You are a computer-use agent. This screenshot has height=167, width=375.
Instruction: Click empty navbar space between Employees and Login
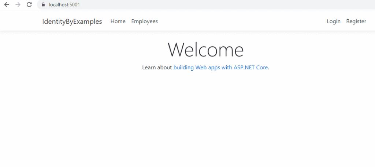pos(242,21)
